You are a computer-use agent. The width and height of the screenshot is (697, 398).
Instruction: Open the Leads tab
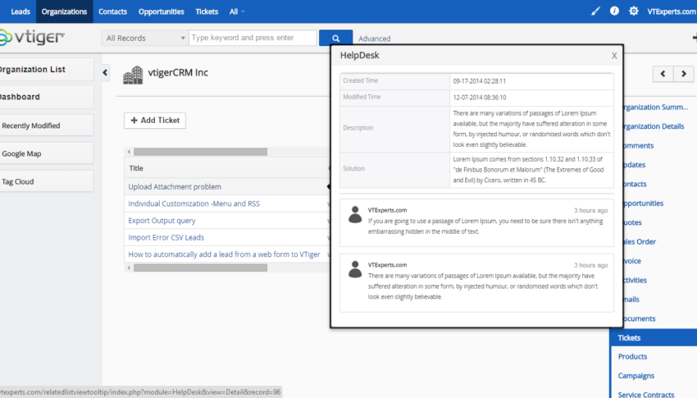(x=20, y=11)
